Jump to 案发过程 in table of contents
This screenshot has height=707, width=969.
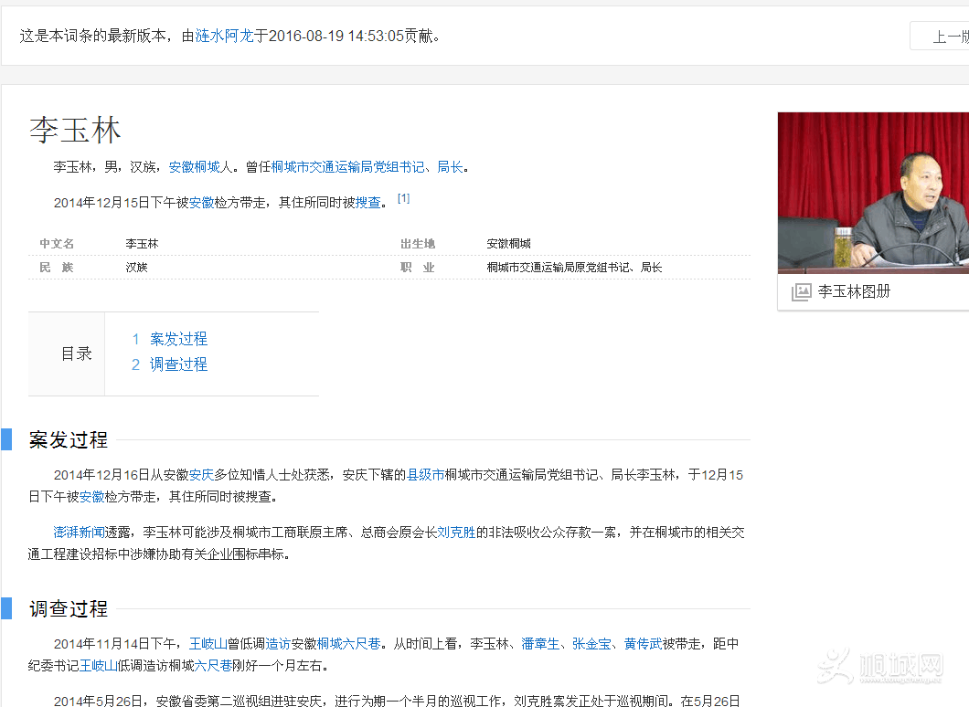(178, 339)
